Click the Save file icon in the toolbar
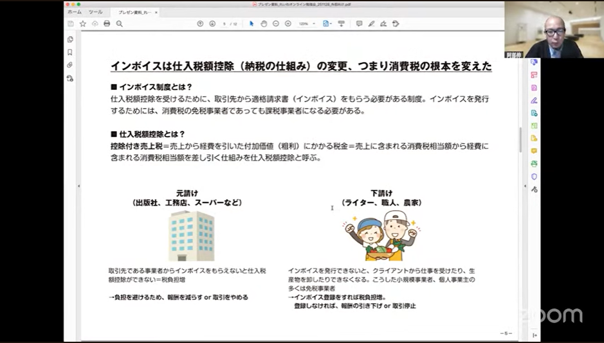 (x=71, y=24)
